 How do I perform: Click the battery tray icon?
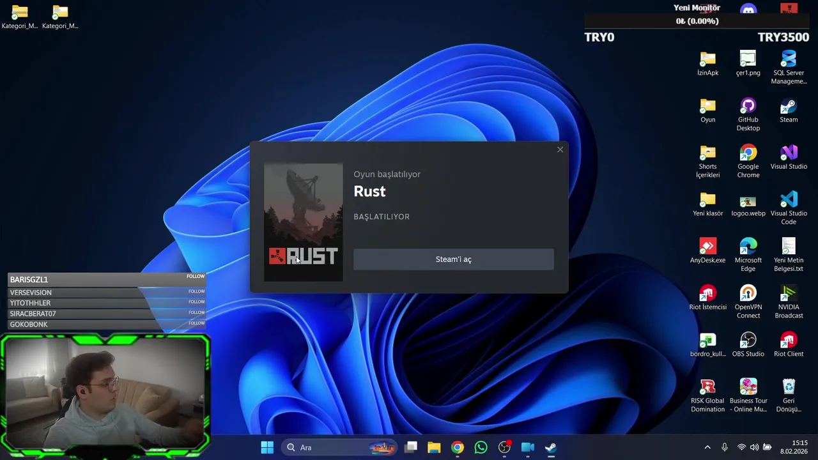click(x=767, y=447)
